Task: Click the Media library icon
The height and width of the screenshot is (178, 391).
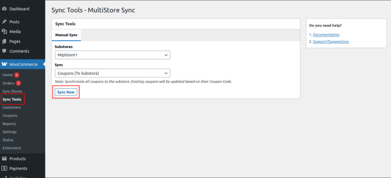Action: 4,32
